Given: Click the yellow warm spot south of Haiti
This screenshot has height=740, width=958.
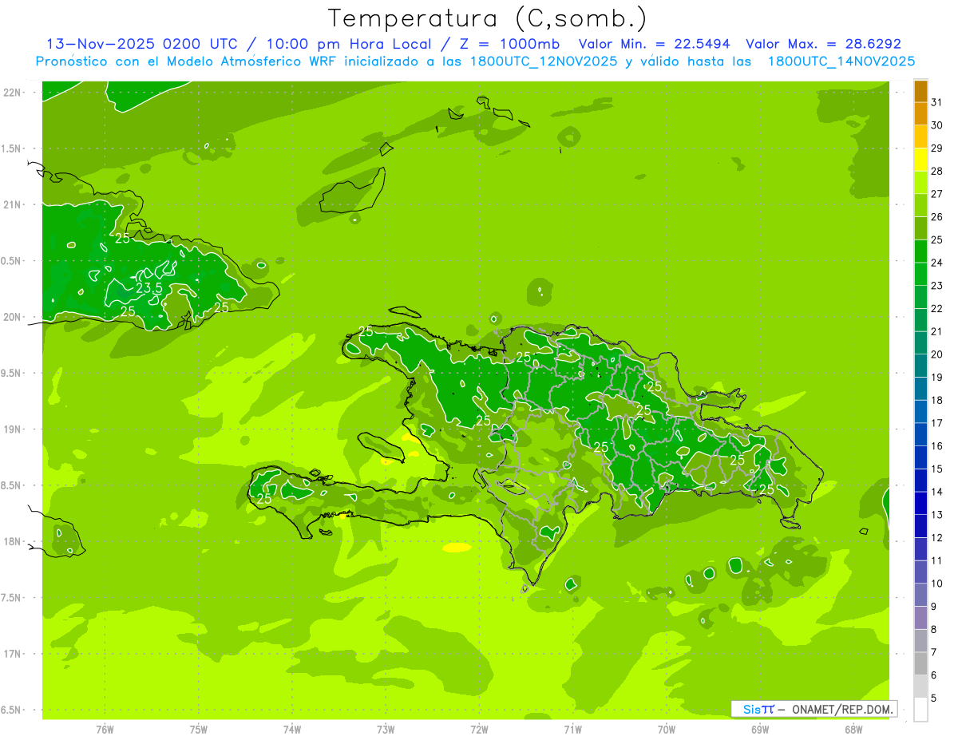Looking at the screenshot, I should (x=457, y=548).
